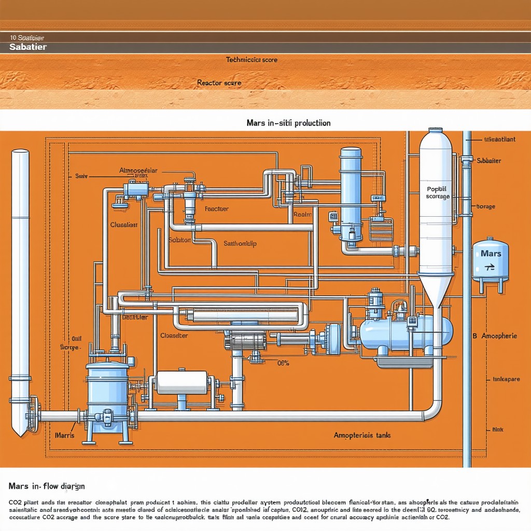Select the 'Oulf Storge' label at left
The height and width of the screenshot is (531, 531).
71,343
